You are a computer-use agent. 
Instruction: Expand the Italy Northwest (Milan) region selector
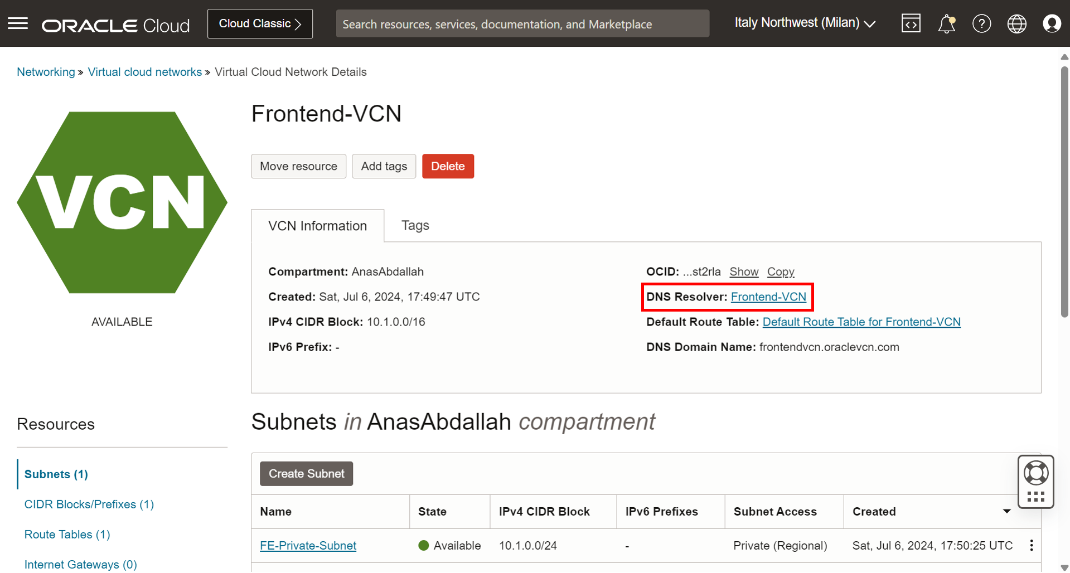(805, 23)
